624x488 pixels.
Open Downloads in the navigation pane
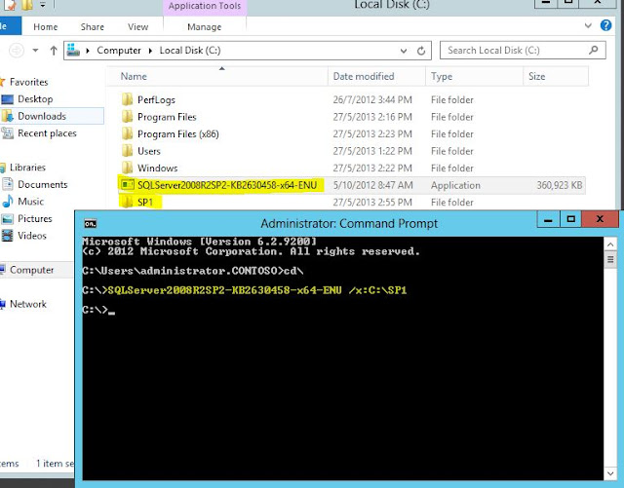coord(42,116)
